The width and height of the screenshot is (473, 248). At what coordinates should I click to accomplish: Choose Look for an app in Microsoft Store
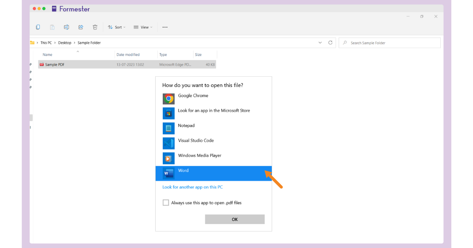point(214,111)
